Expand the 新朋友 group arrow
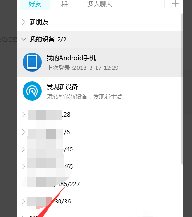This screenshot has height=217, width=192. click(x=24, y=22)
